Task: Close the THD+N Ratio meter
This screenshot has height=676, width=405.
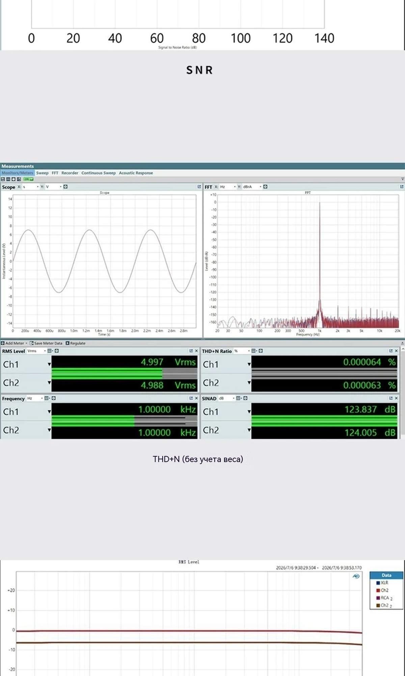Action: pyautogui.click(x=396, y=351)
